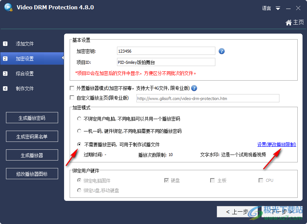
Task: Minimize the Video DRM Protection window
Action: coord(288,9)
